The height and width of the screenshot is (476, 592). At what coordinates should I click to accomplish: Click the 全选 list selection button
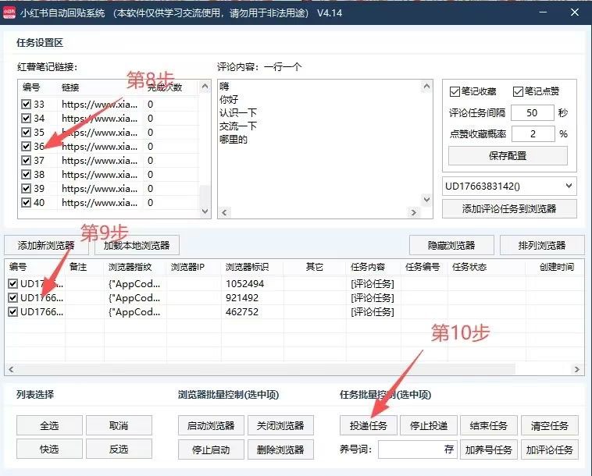click(x=49, y=425)
